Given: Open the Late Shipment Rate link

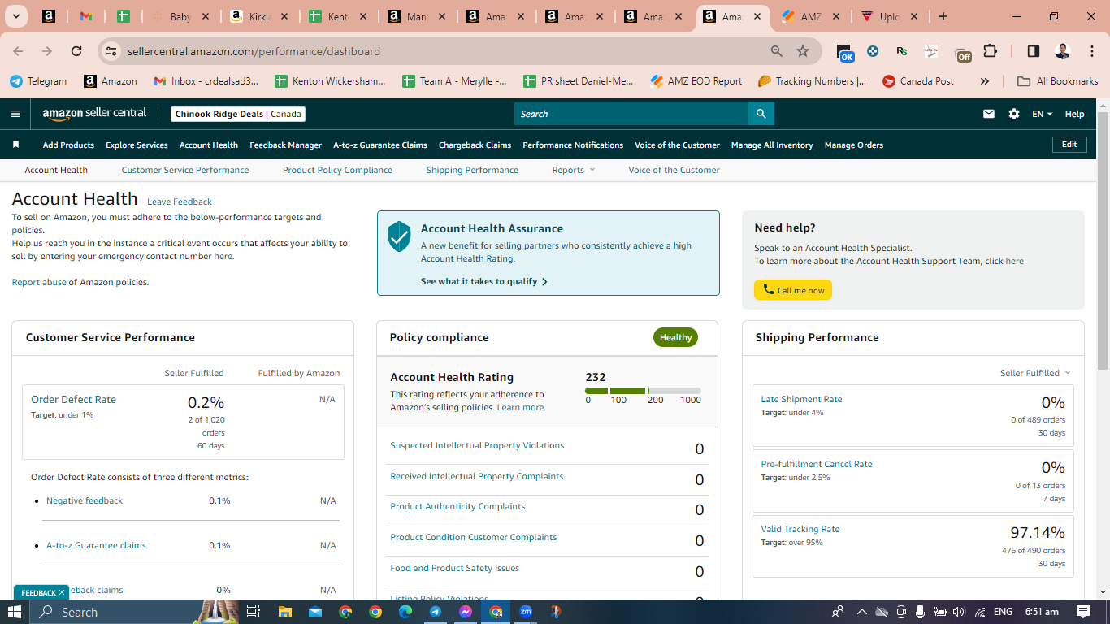Looking at the screenshot, I should (x=801, y=399).
